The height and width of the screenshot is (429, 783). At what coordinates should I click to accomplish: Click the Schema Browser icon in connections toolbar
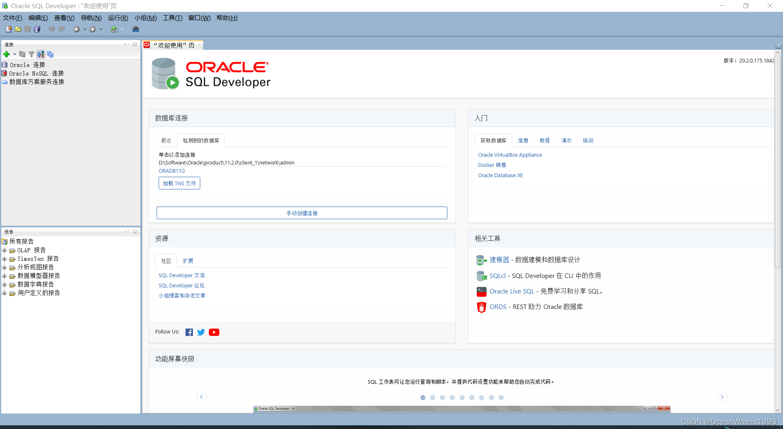tap(41, 54)
